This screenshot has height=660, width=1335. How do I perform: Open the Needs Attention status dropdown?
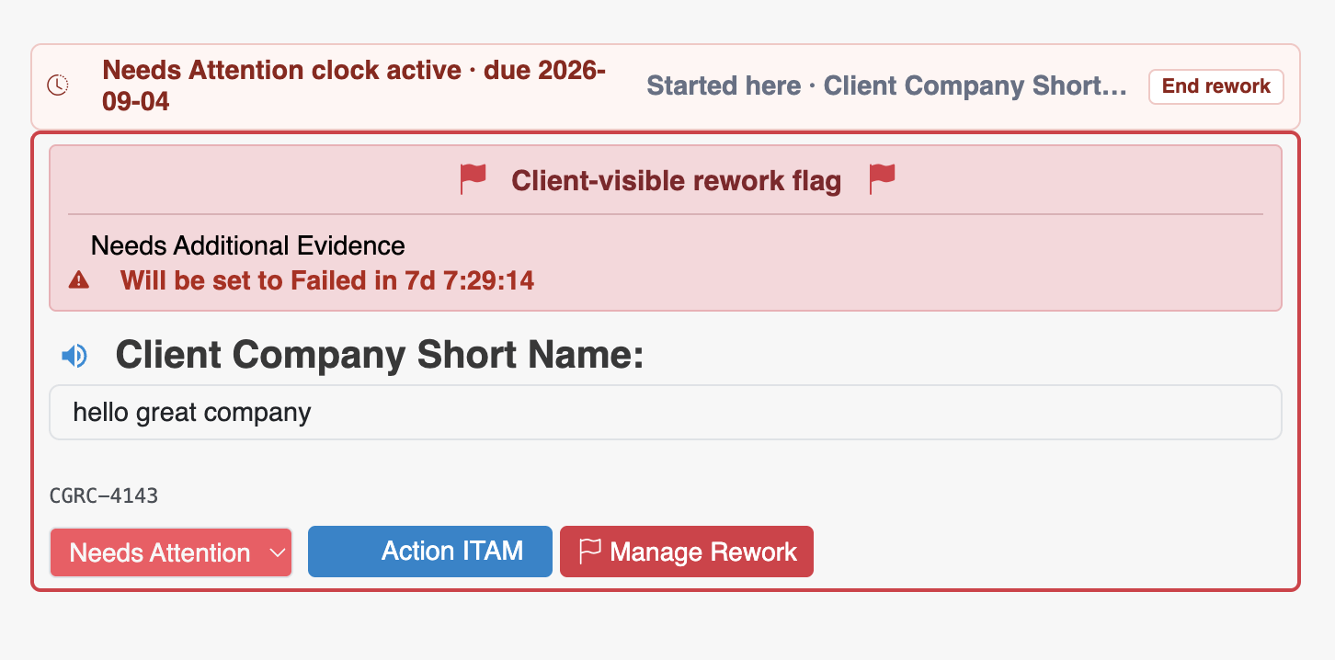171,552
